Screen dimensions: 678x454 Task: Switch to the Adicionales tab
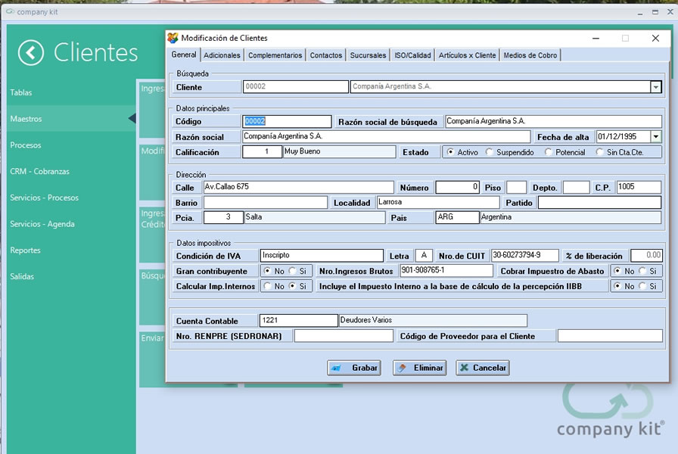click(222, 55)
